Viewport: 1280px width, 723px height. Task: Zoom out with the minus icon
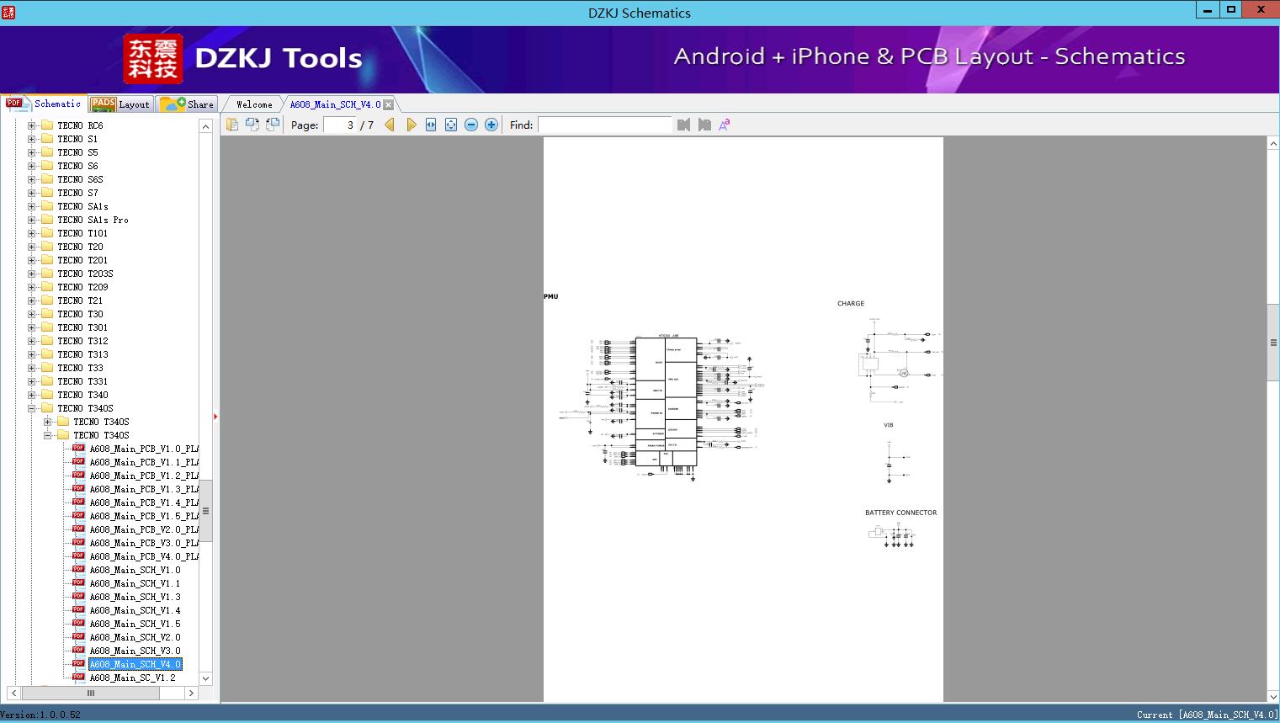coord(471,125)
